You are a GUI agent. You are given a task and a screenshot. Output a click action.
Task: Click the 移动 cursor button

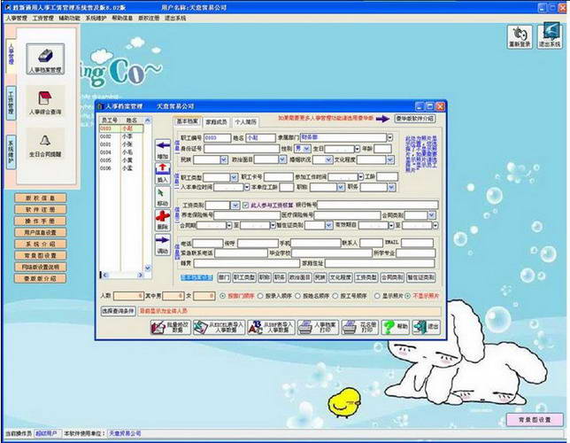pyautogui.click(x=163, y=197)
